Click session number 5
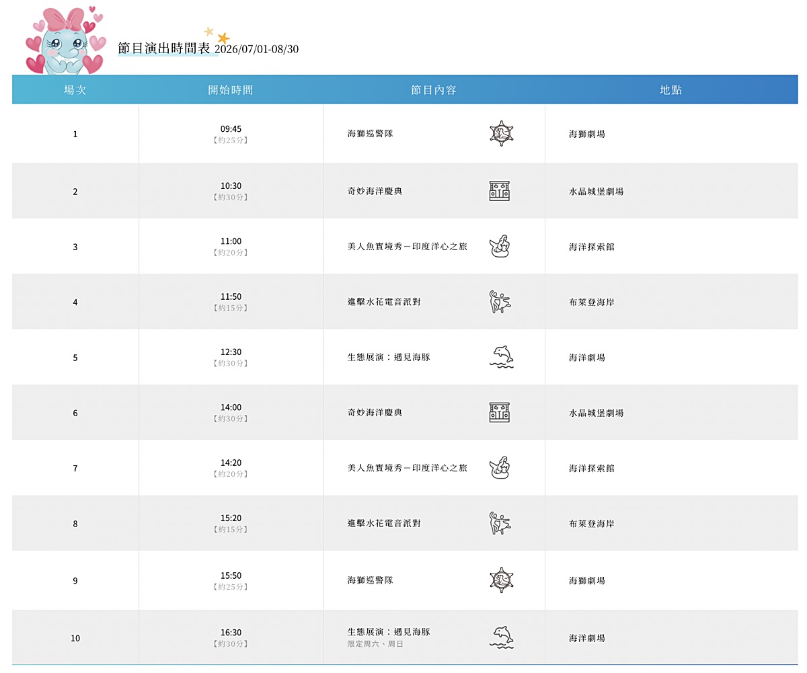Screen dimensions: 807x673 pyautogui.click(x=75, y=358)
